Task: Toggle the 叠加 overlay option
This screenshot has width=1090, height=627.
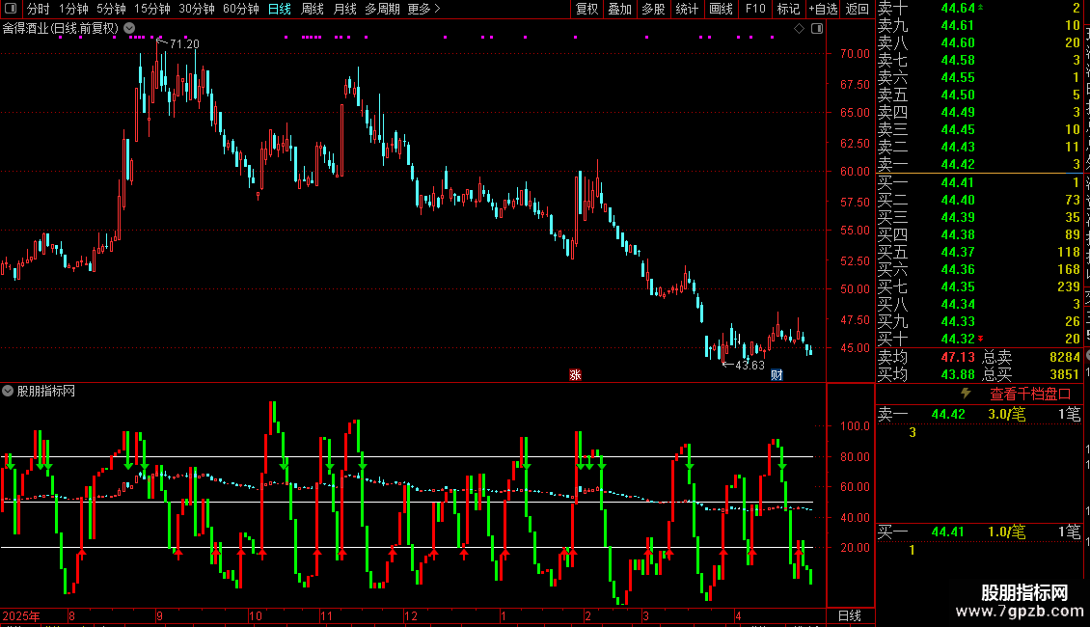Action: click(619, 9)
